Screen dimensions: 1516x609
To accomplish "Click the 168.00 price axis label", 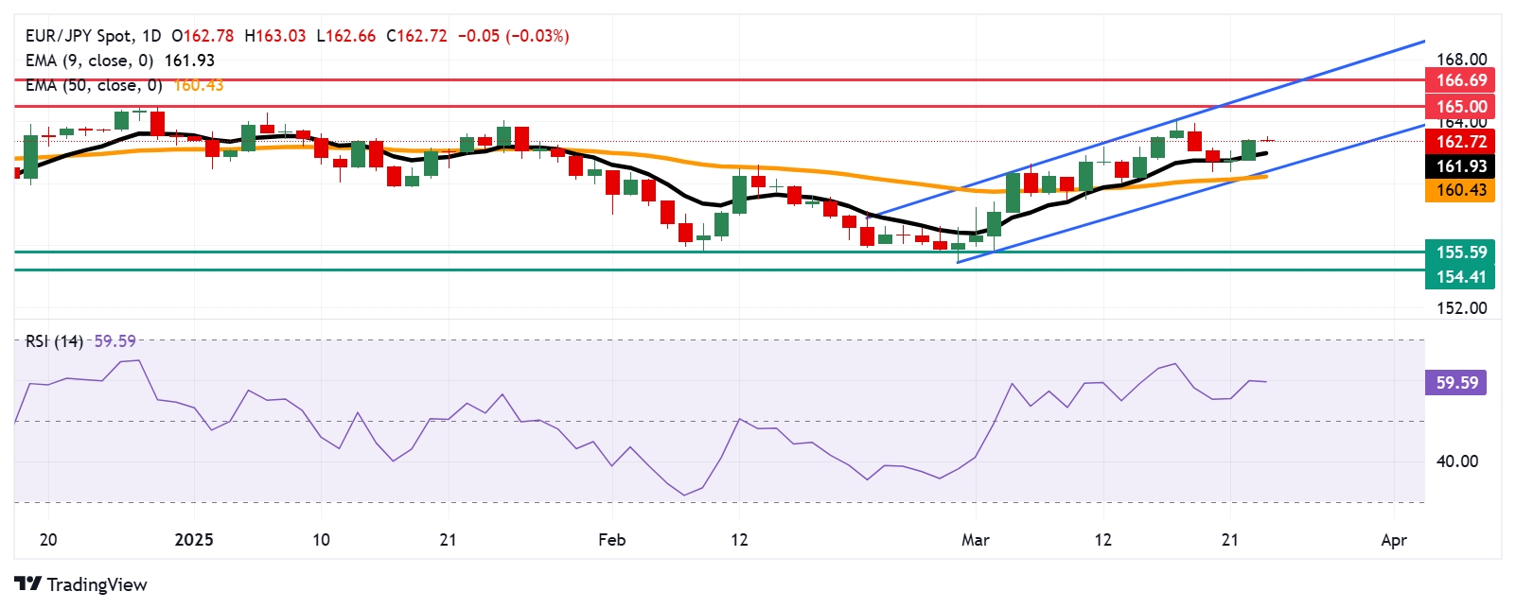I will [1461, 60].
